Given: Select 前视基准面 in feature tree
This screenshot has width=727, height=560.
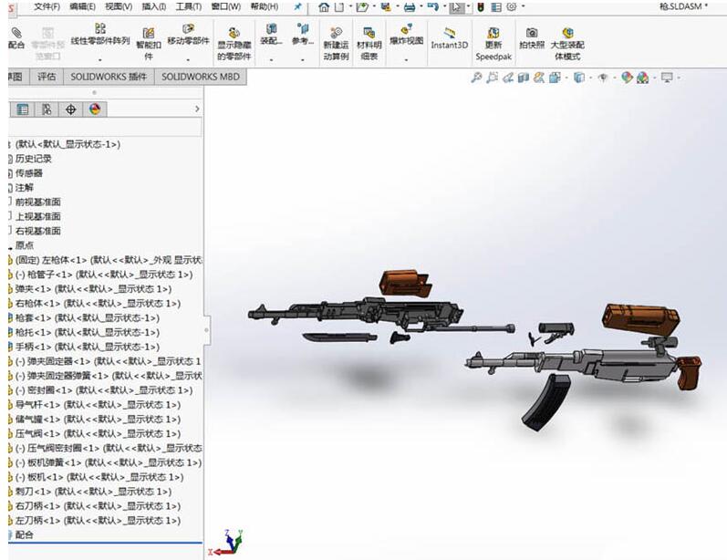Looking at the screenshot, I should 38,202.
